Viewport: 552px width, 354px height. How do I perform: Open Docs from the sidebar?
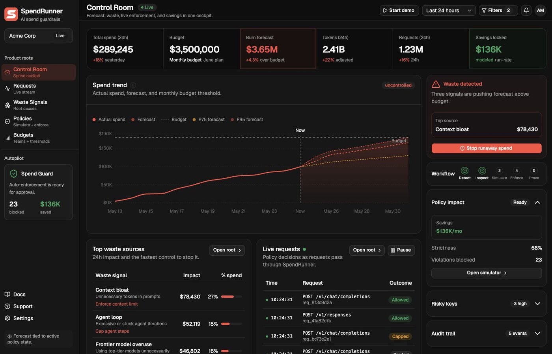click(x=15, y=295)
